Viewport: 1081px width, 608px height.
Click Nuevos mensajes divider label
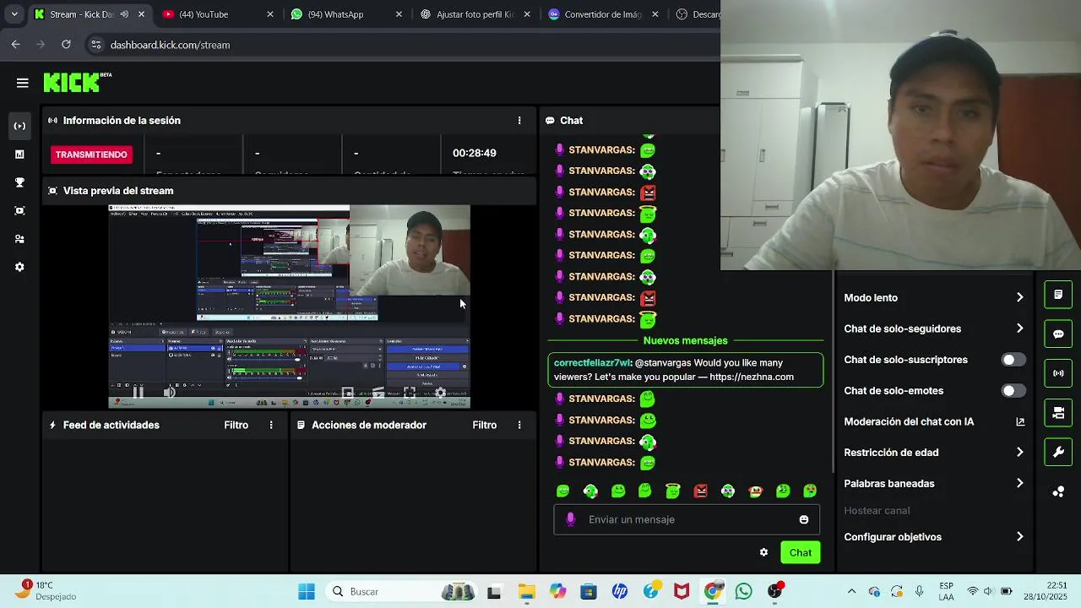coord(685,341)
